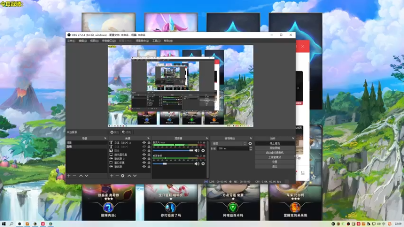Open 设置 in the controls panel
Image resolution: width=404 pixels, height=227 pixels.
[275, 162]
